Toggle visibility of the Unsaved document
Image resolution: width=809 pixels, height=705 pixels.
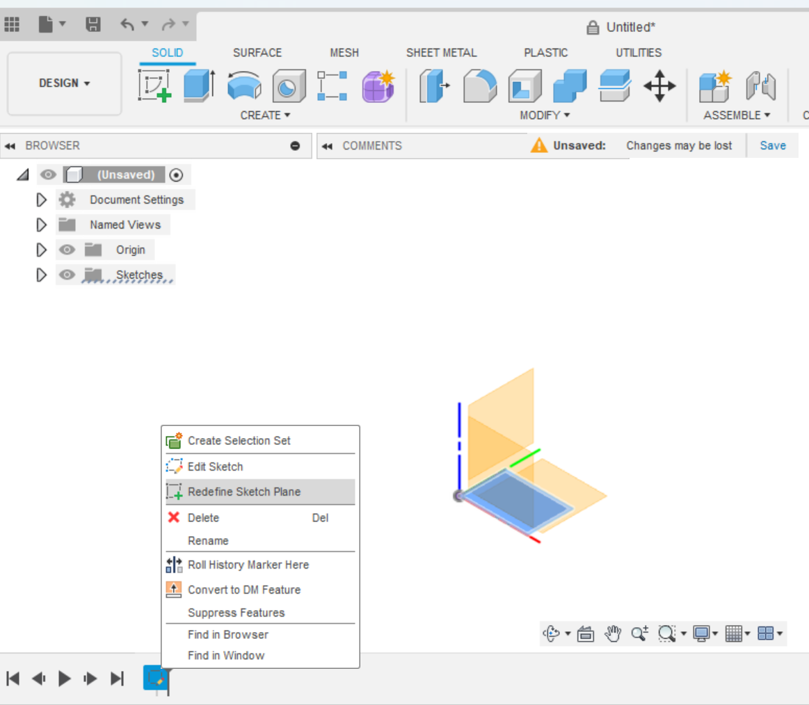(x=48, y=175)
